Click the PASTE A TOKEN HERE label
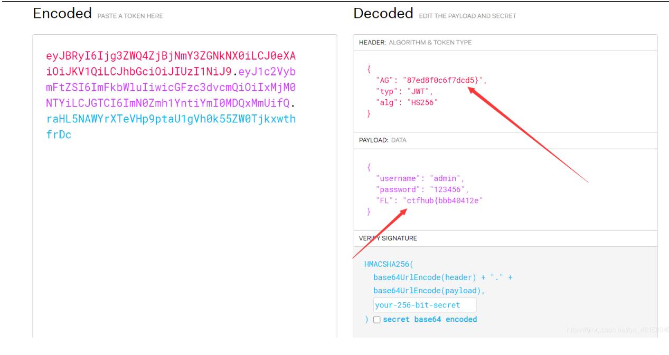This screenshot has height=355, width=669. [130, 16]
